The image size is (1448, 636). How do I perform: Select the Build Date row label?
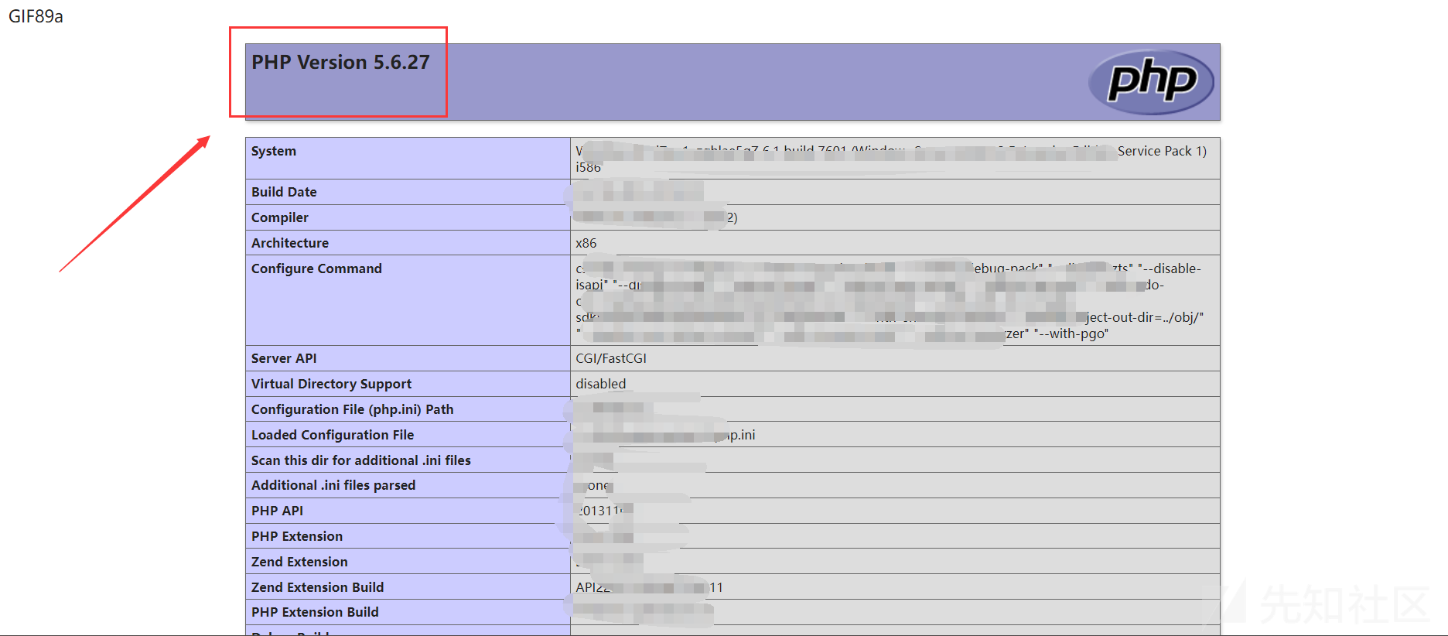click(284, 192)
